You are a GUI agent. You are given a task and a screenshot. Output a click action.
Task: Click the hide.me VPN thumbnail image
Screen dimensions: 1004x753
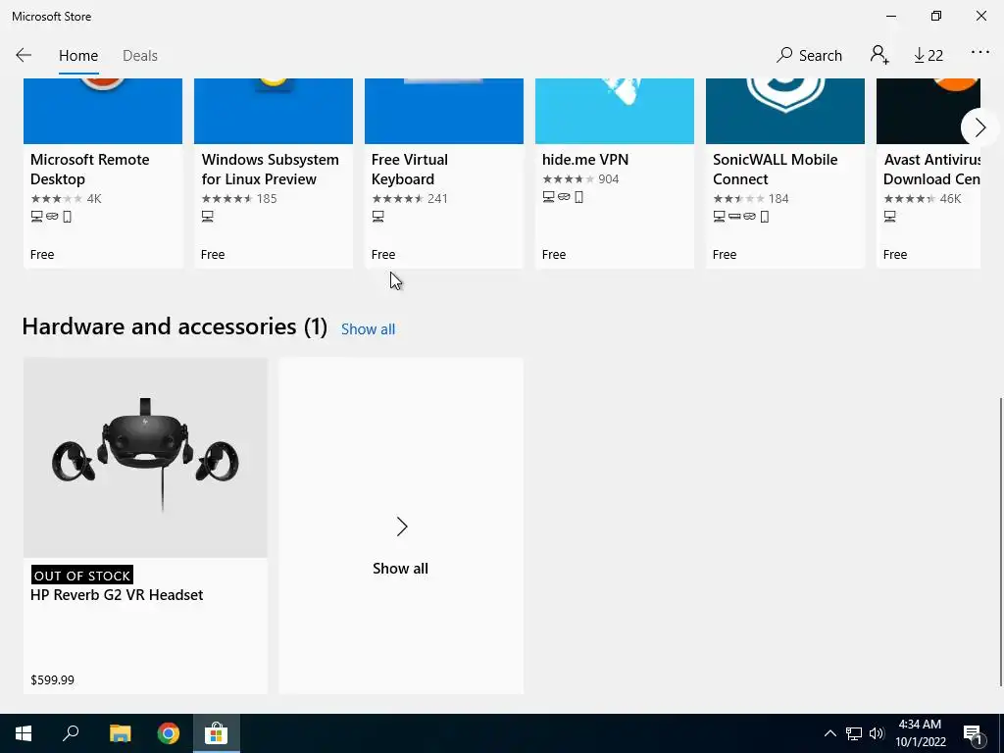tap(615, 111)
